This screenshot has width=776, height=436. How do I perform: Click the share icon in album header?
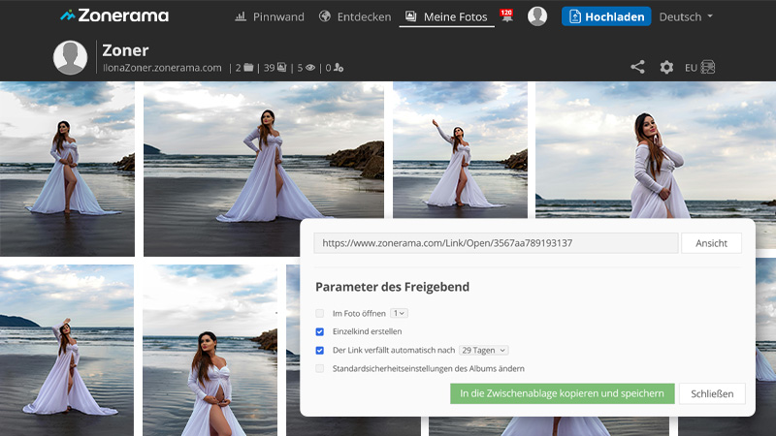(x=637, y=67)
